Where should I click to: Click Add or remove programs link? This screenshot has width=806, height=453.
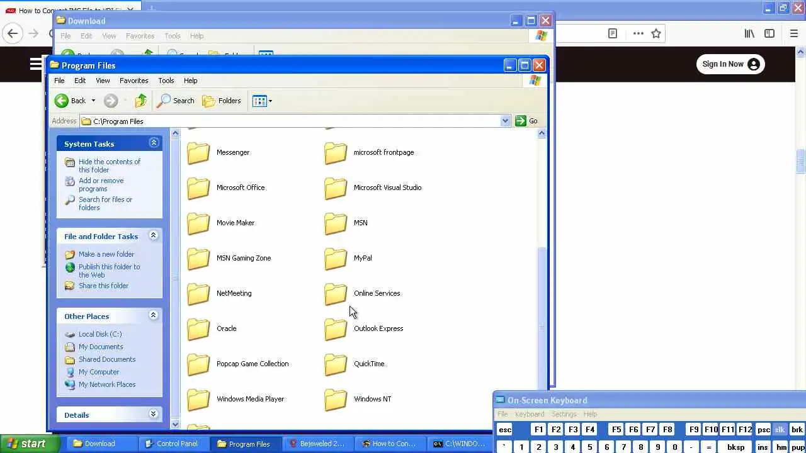point(101,184)
